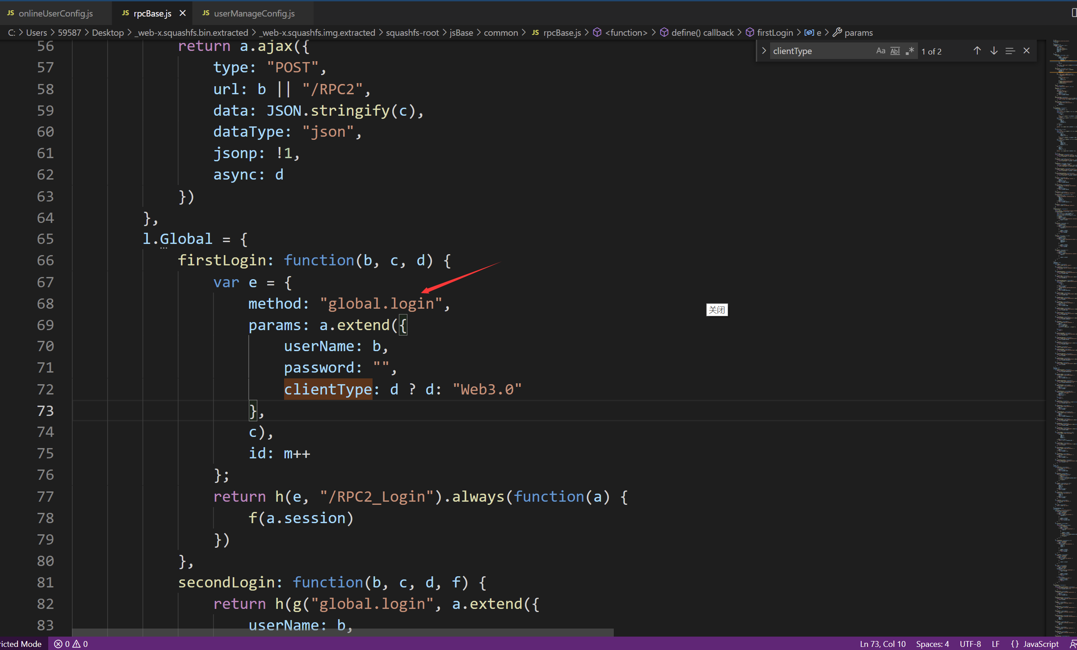This screenshot has height=650, width=1077.
Task: Go to next find match
Action: point(993,51)
